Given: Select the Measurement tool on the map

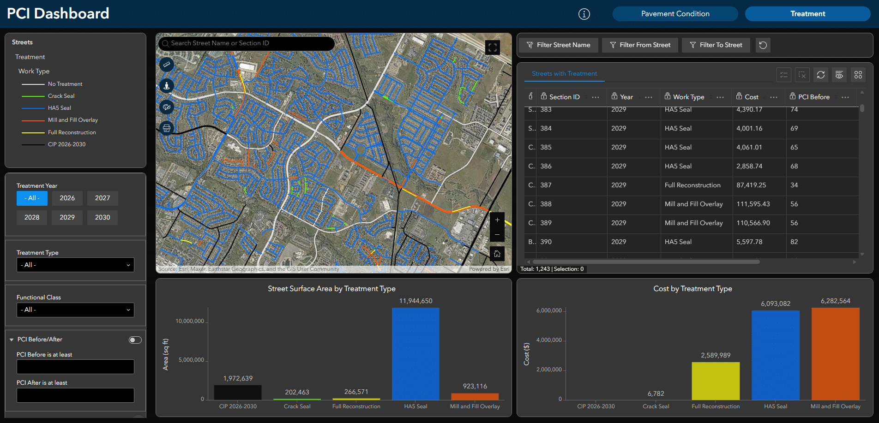Looking at the screenshot, I should (x=166, y=65).
